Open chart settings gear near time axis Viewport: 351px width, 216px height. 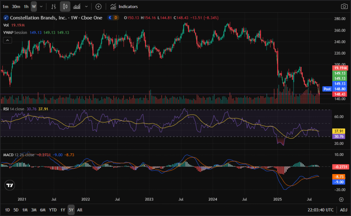[341, 199]
